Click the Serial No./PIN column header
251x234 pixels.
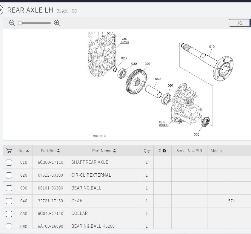[189, 151]
